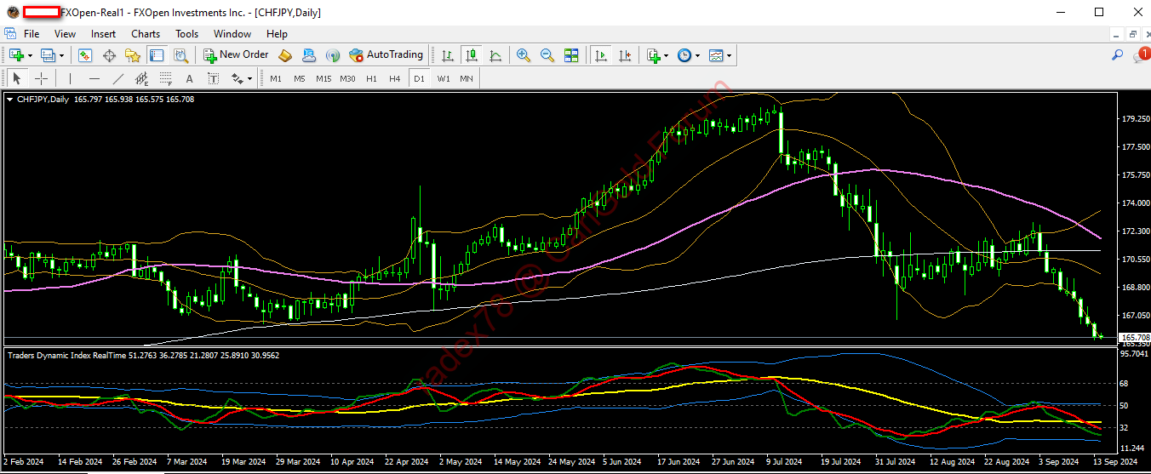1151x474 pixels.
Task: Open the Charts menu
Action: 146,34
